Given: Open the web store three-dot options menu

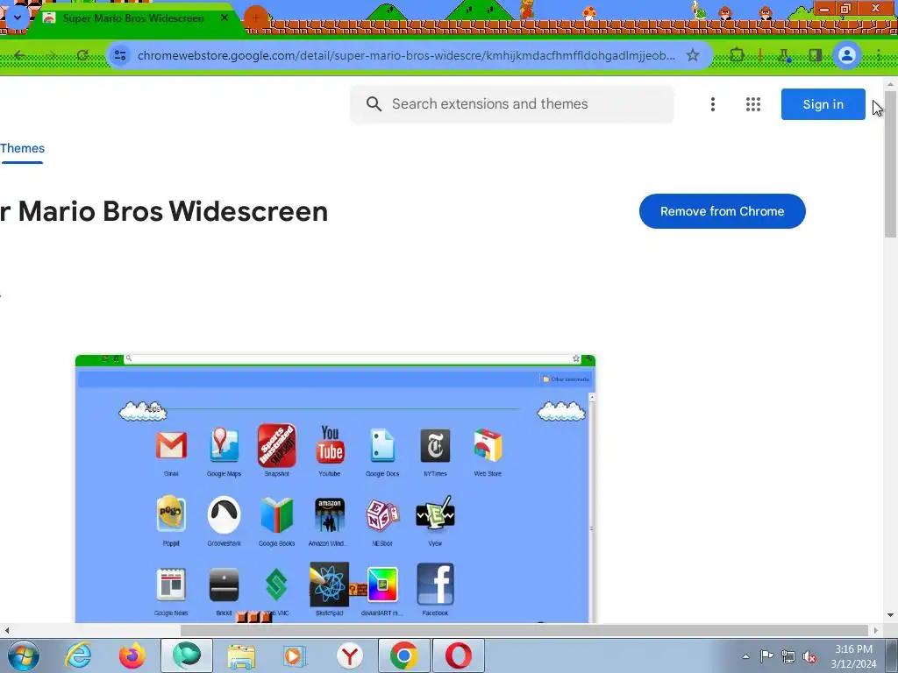Looking at the screenshot, I should pyautogui.click(x=712, y=104).
